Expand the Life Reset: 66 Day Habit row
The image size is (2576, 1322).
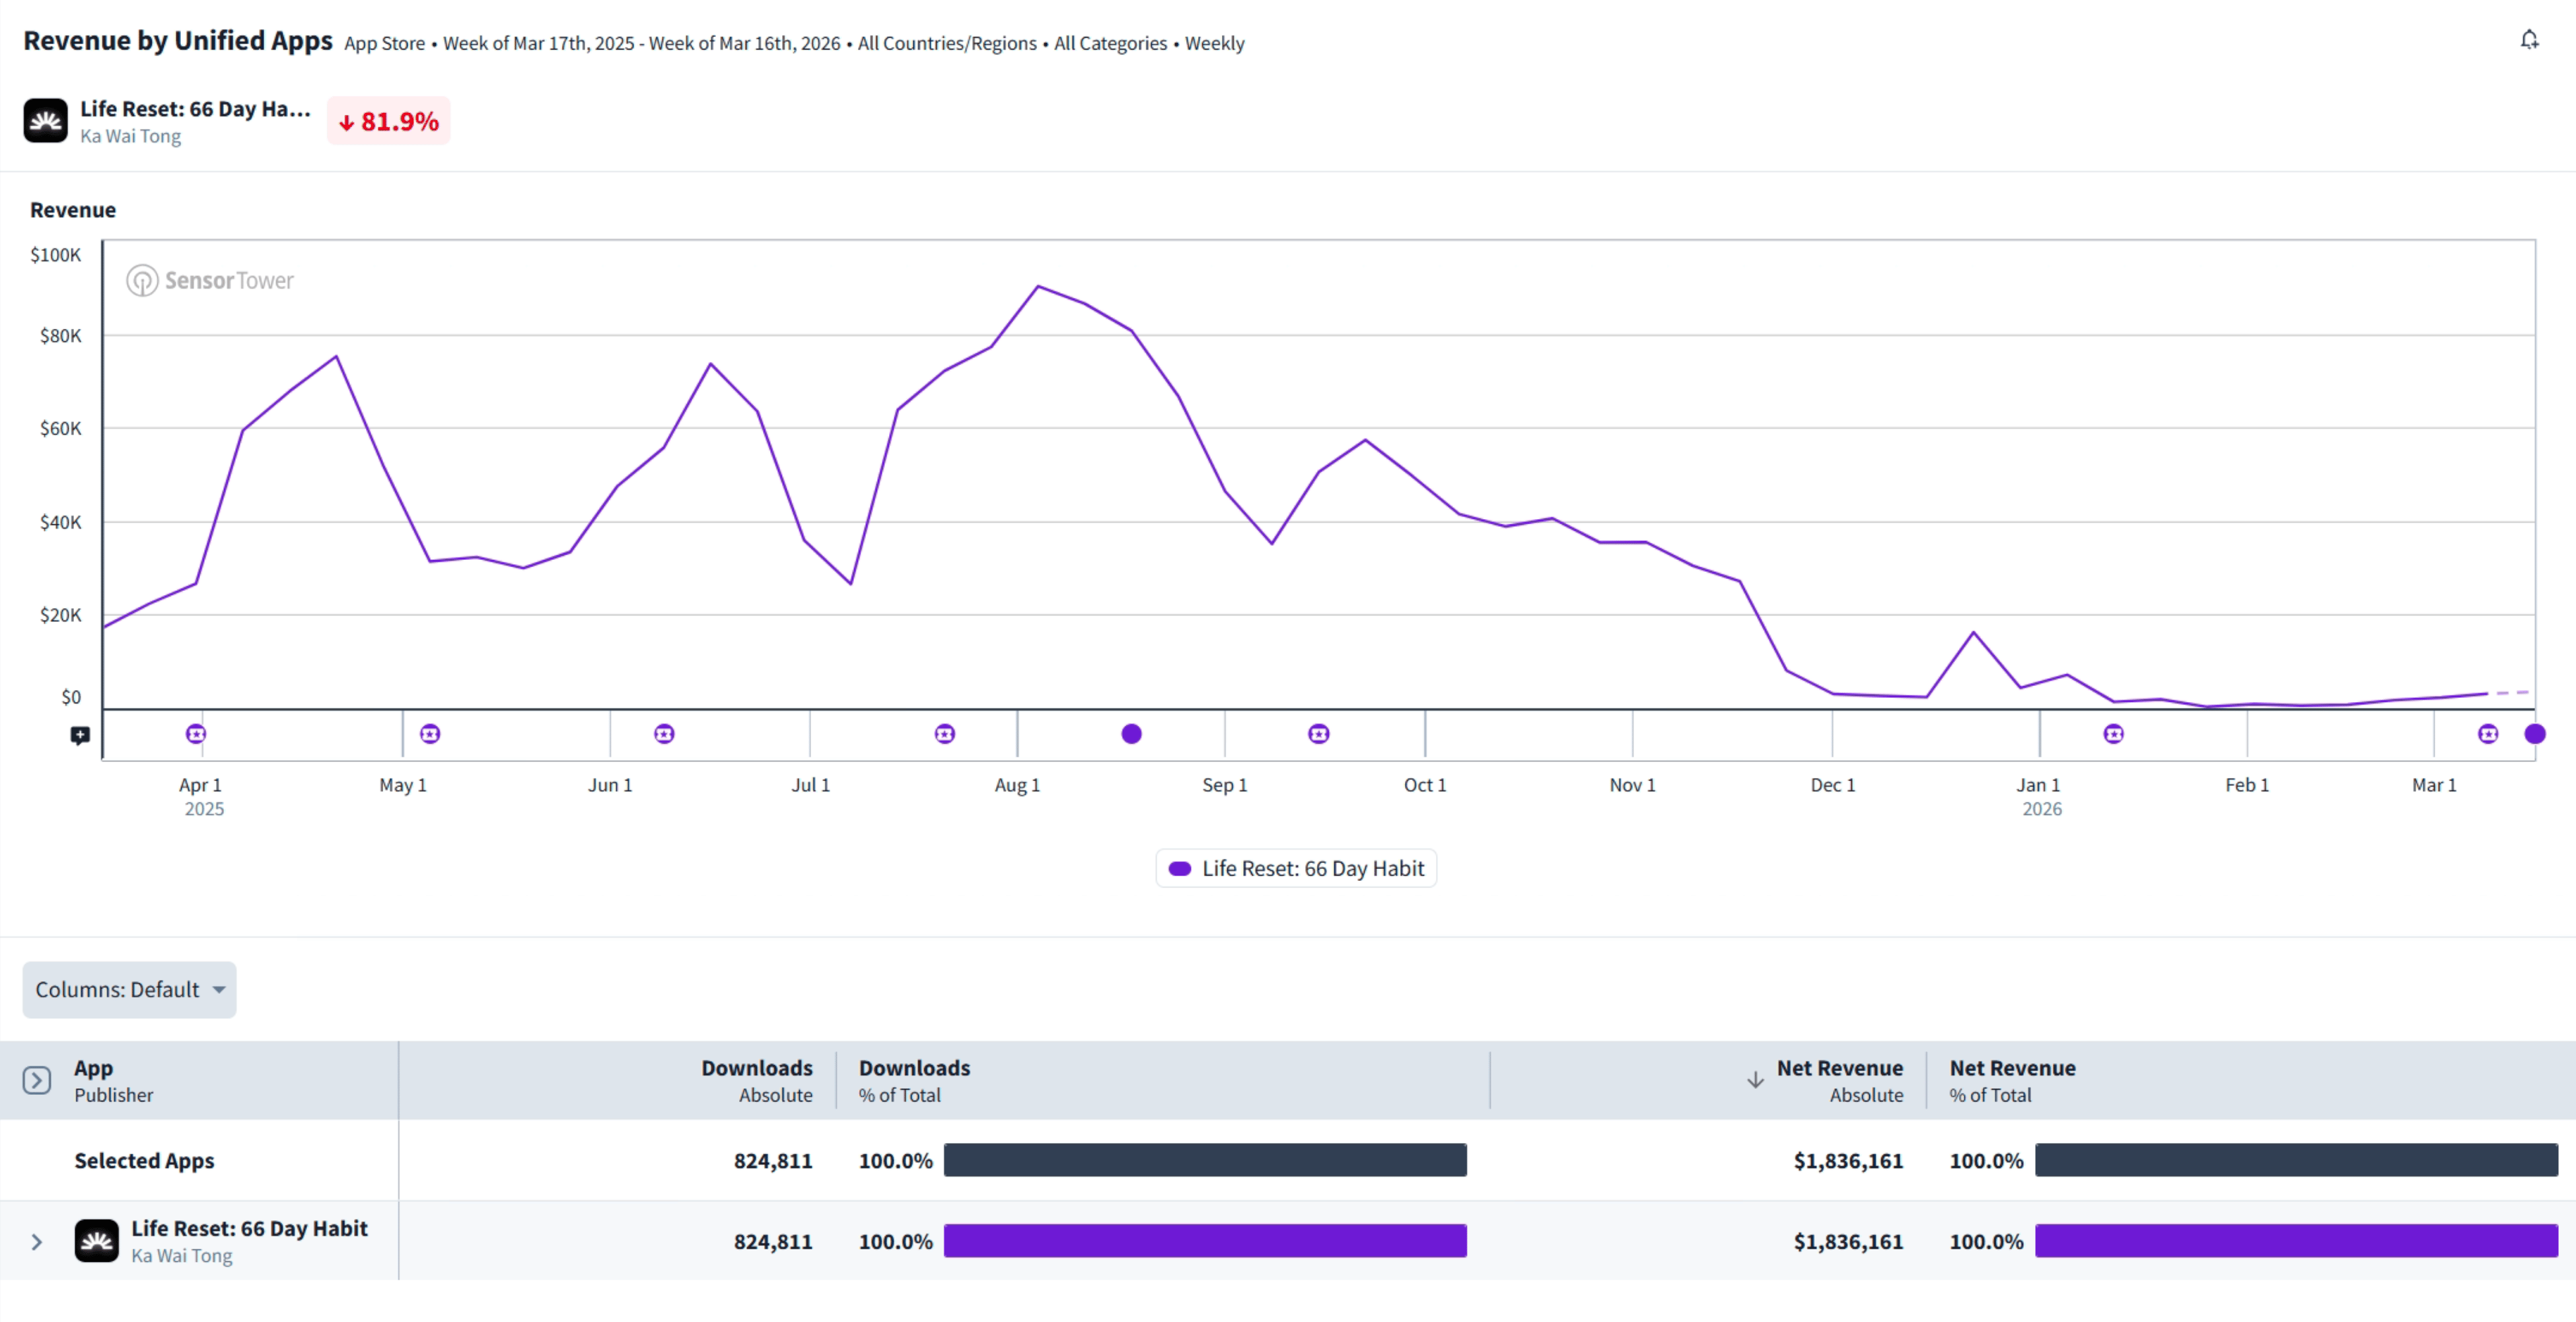pyautogui.click(x=37, y=1242)
